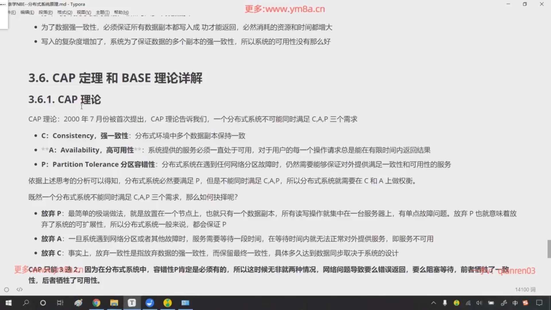This screenshot has width=551, height=310.
Task: Open the 视图(V) menu
Action: click(84, 12)
